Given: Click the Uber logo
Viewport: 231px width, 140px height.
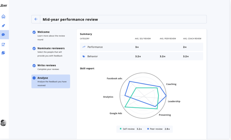Looking at the screenshot, I should pyautogui.click(x=4, y=5).
